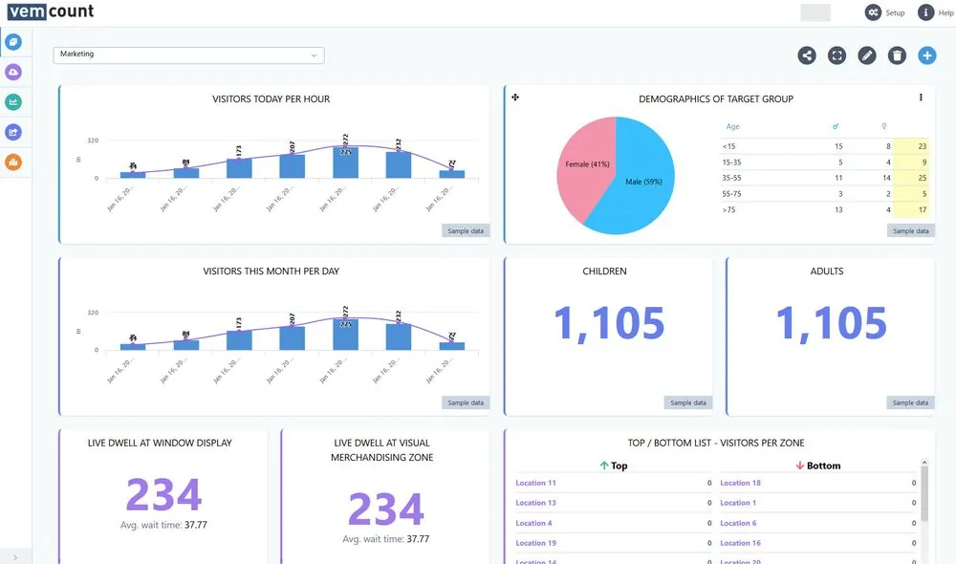
Task: Click the Age column header
Action: coord(733,127)
